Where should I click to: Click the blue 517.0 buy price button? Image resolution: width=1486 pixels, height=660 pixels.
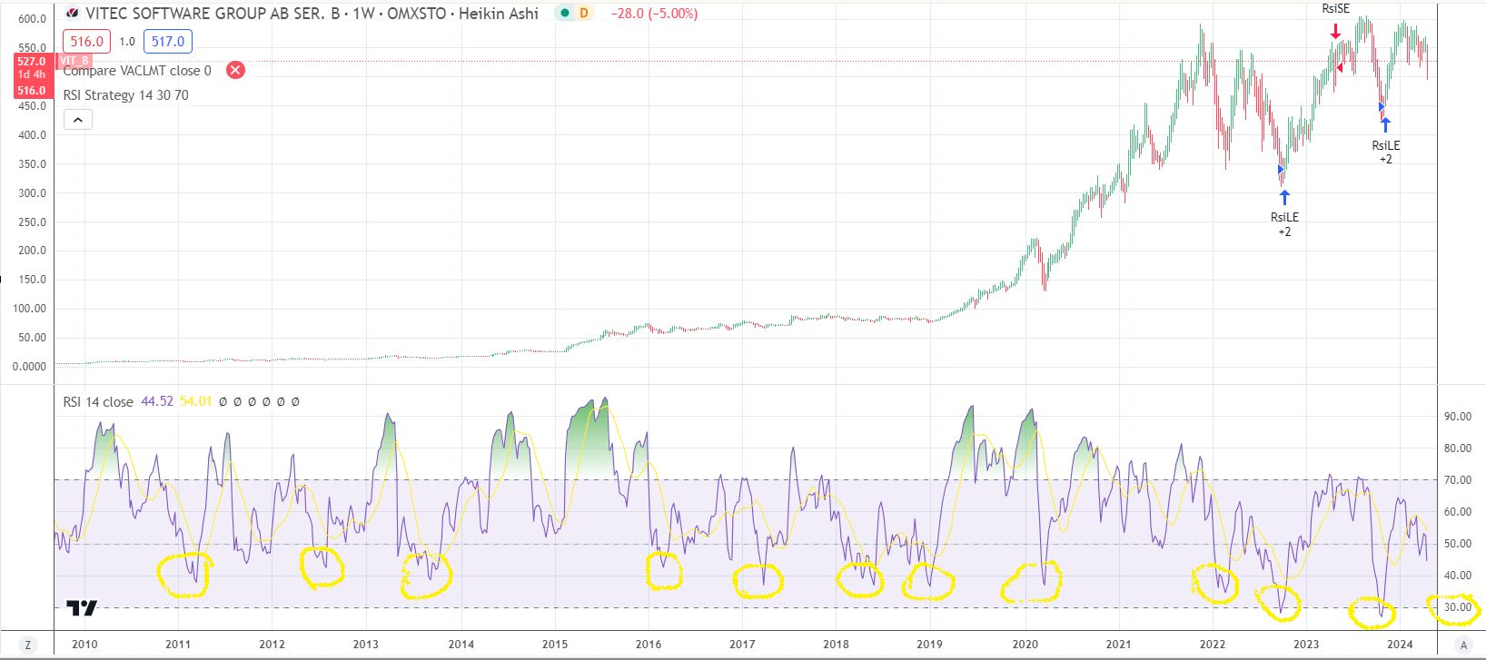coord(167,41)
